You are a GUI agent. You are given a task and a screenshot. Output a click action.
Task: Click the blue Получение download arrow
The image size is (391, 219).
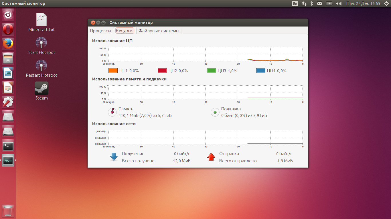114,157
